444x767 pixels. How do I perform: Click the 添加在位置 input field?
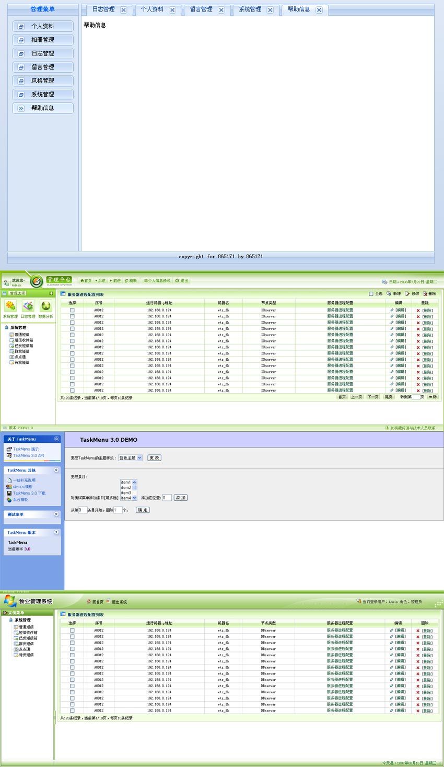167,498
